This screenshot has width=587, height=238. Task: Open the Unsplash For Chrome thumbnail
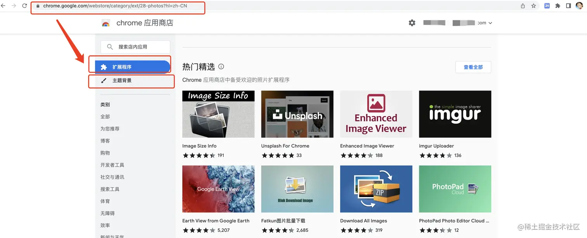tap(297, 114)
